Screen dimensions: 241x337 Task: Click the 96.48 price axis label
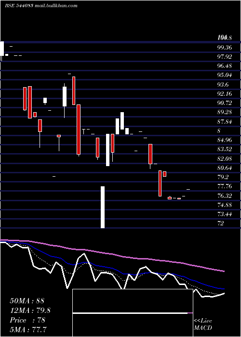[225, 66]
